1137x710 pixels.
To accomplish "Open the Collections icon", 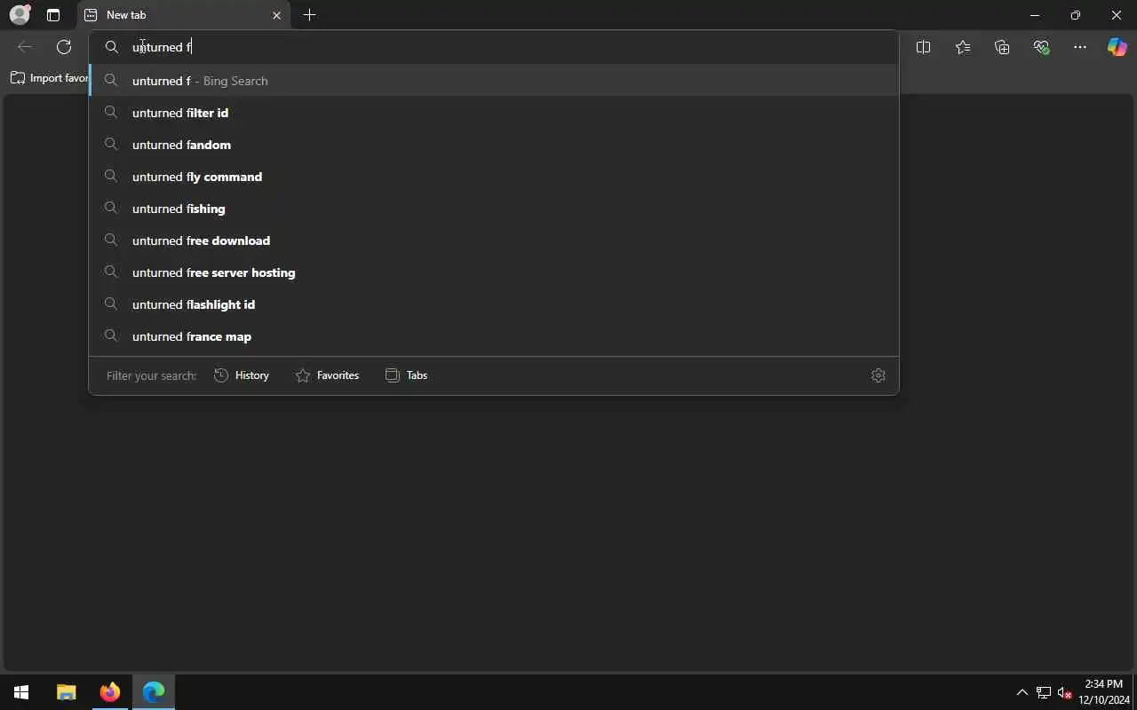I will click(1002, 47).
